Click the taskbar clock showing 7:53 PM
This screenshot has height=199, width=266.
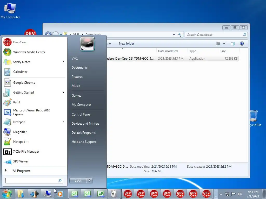(253, 194)
